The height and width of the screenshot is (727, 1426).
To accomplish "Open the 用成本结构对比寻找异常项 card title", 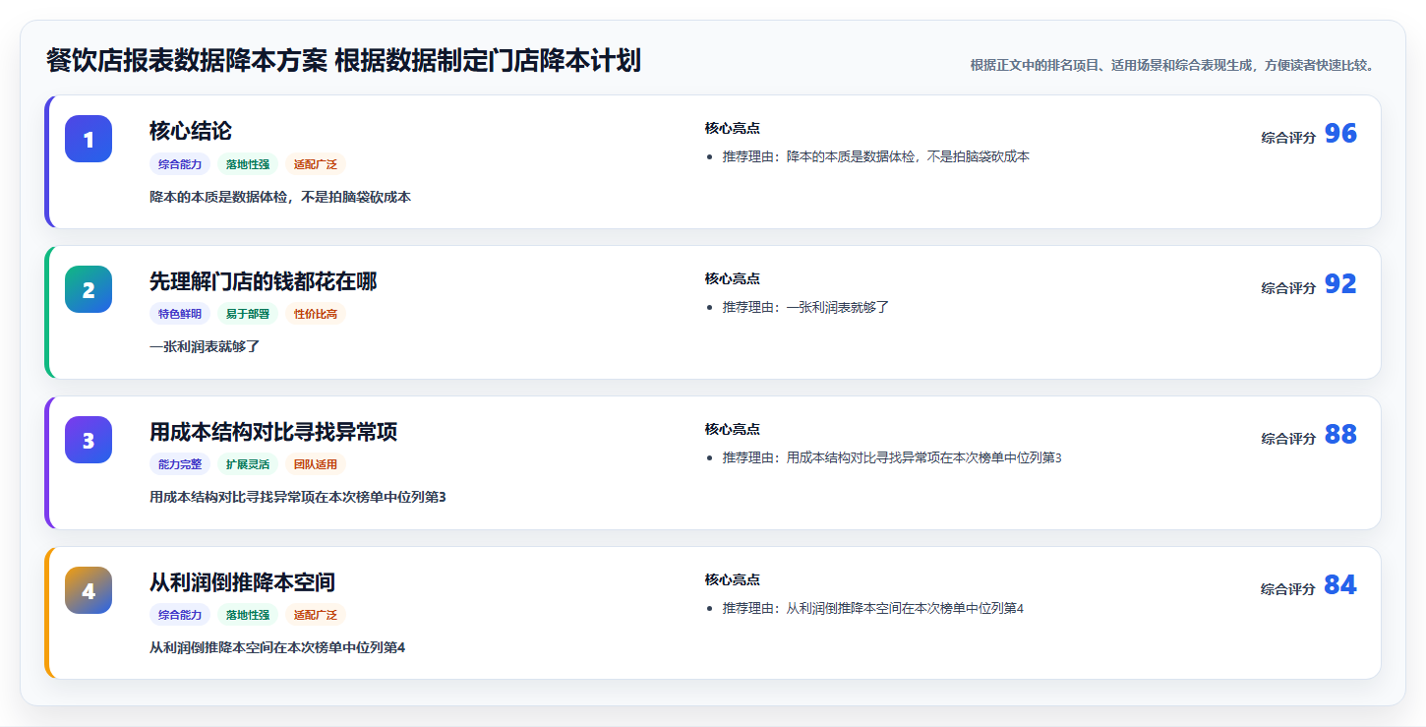I will (273, 432).
